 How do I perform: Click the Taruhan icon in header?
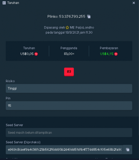(x=4, y=3)
